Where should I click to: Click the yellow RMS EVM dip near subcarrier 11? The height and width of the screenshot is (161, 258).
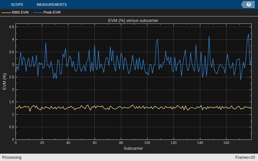pyautogui.click(x=30, y=111)
